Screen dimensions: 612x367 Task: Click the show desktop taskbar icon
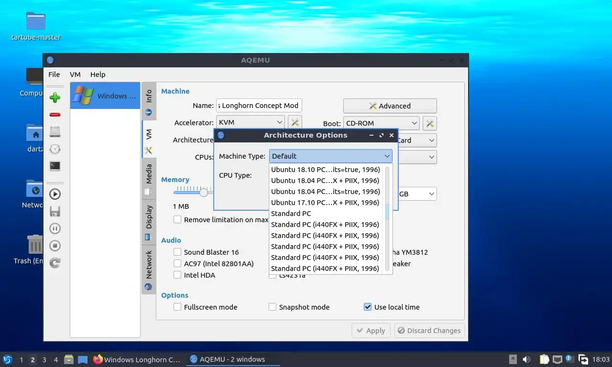pos(83,359)
